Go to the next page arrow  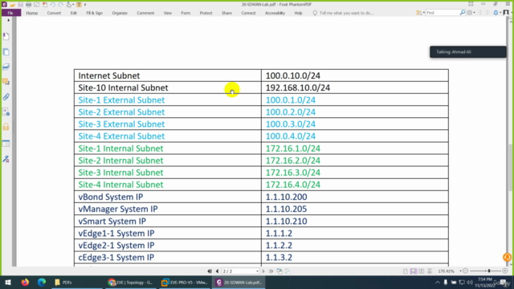click(x=263, y=271)
